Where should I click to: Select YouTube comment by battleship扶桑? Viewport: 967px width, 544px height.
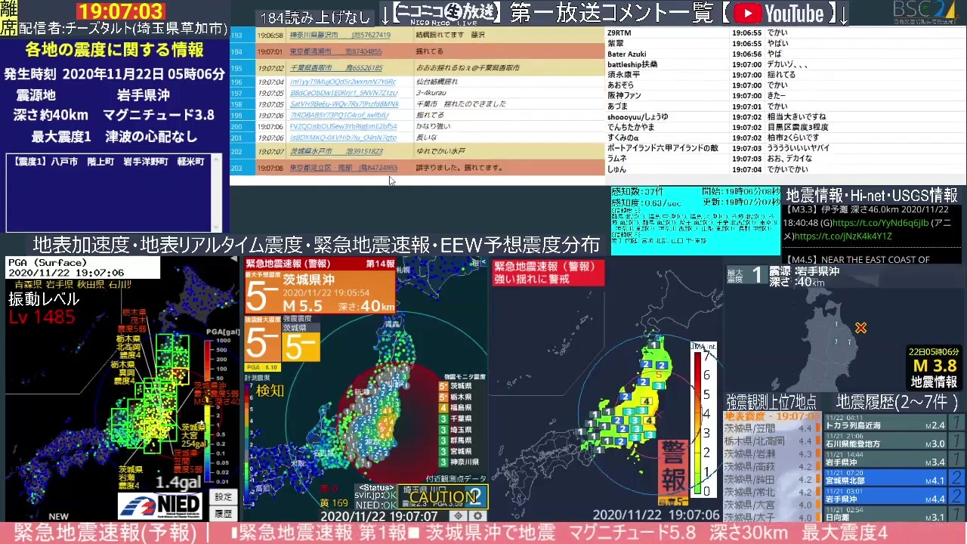pos(785,65)
